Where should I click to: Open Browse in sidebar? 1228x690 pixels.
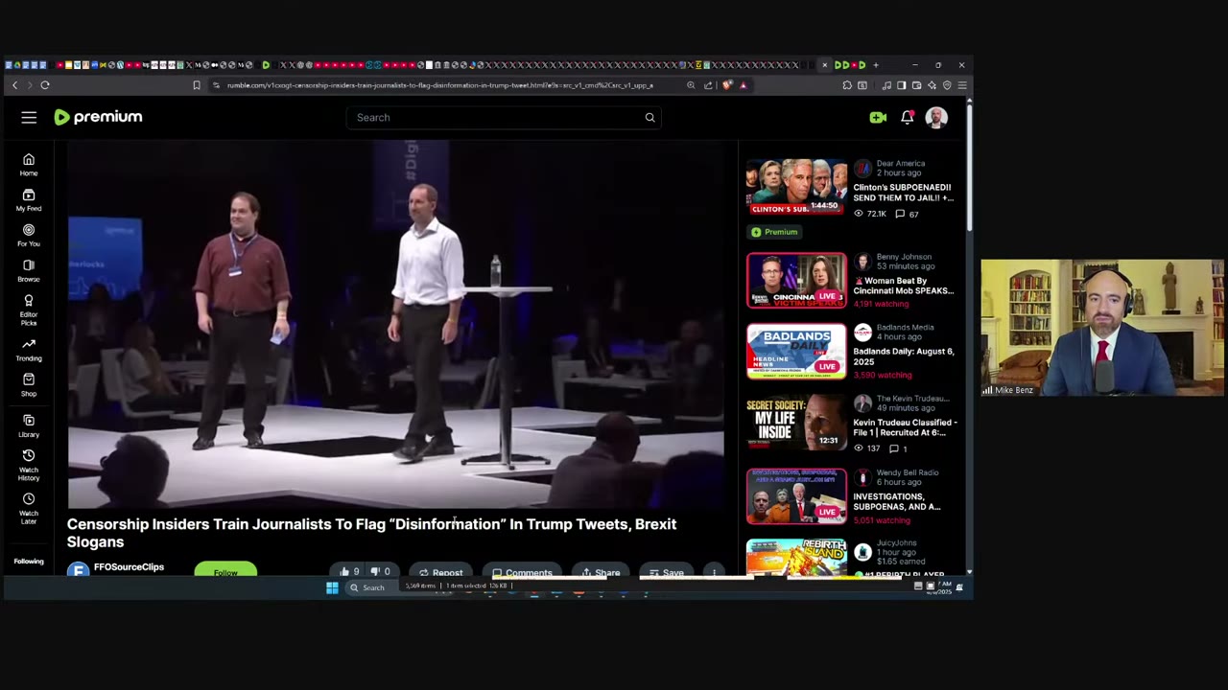(29, 271)
